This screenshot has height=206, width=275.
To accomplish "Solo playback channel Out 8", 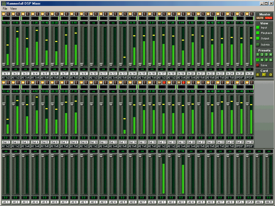I will click(76, 82).
